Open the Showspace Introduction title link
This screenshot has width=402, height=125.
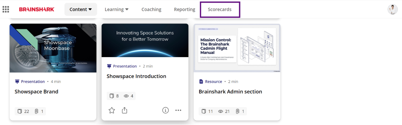136,76
